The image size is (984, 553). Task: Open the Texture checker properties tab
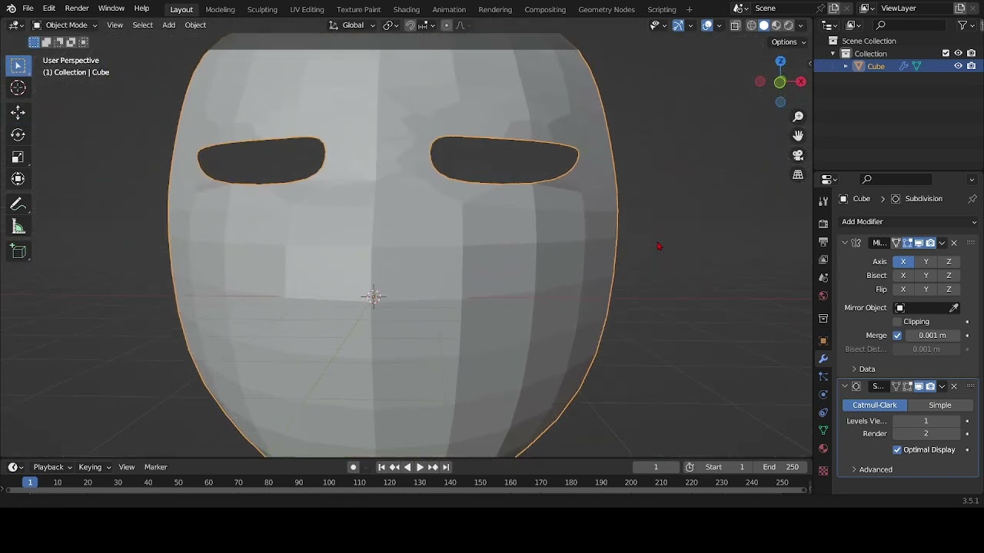click(823, 470)
